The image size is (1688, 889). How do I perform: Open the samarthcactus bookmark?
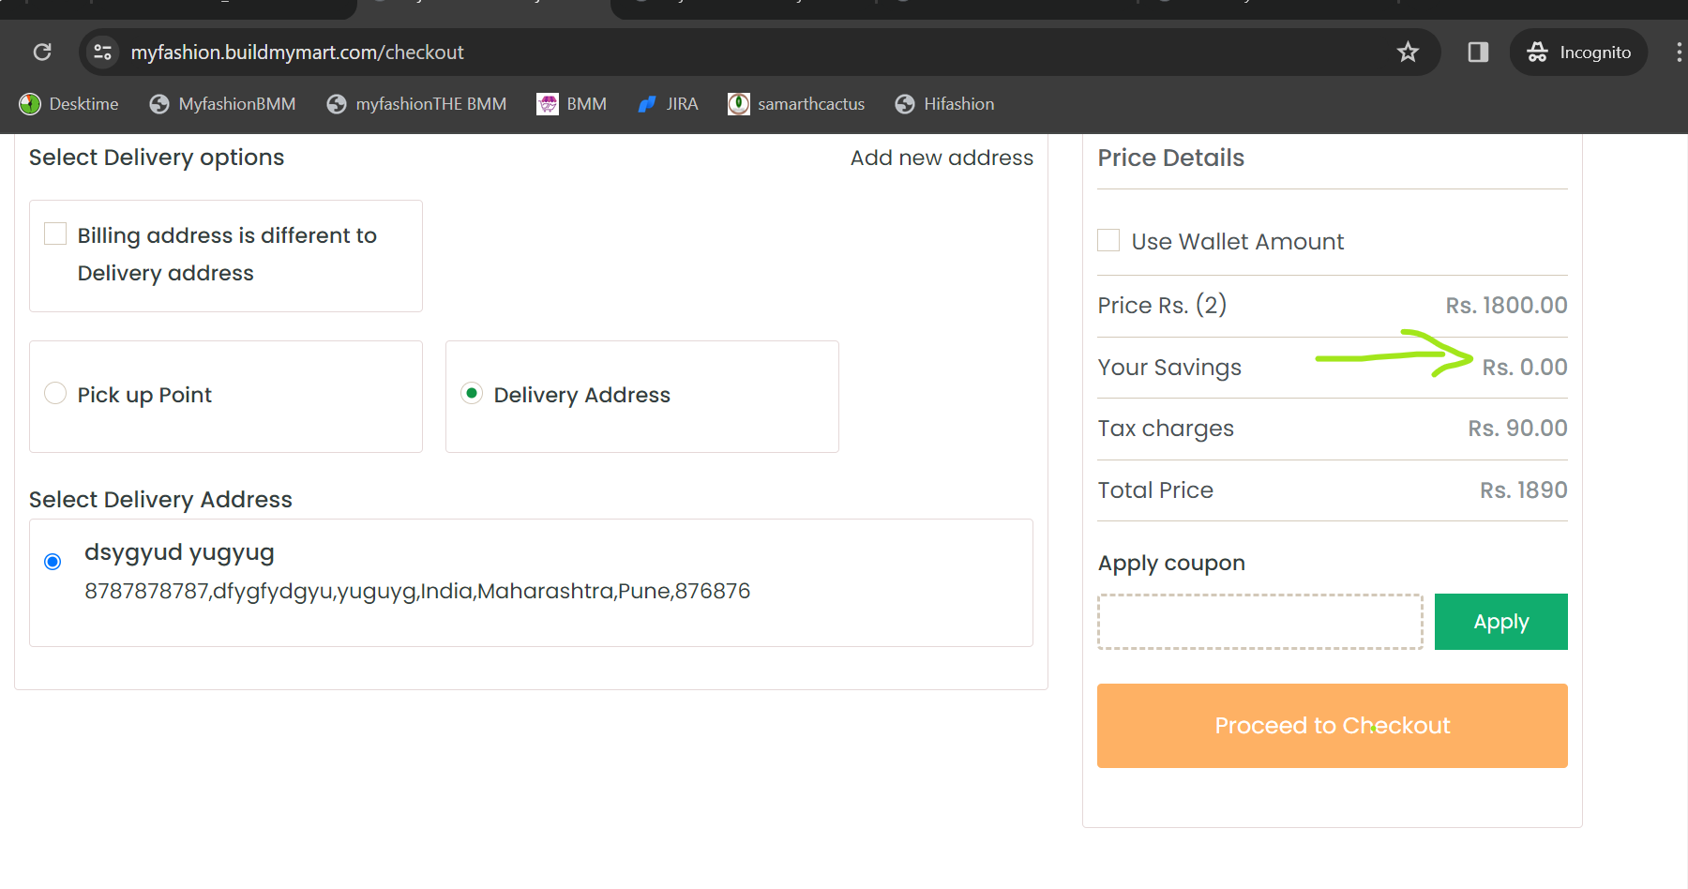click(796, 104)
